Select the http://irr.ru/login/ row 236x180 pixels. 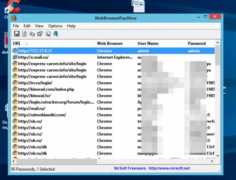113,83
